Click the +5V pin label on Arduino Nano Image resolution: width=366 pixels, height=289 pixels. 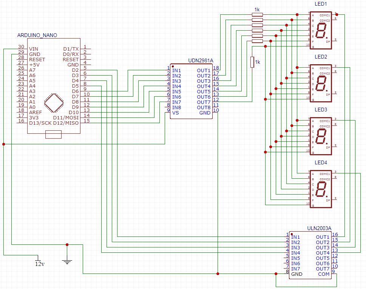pyautogui.click(x=34, y=65)
